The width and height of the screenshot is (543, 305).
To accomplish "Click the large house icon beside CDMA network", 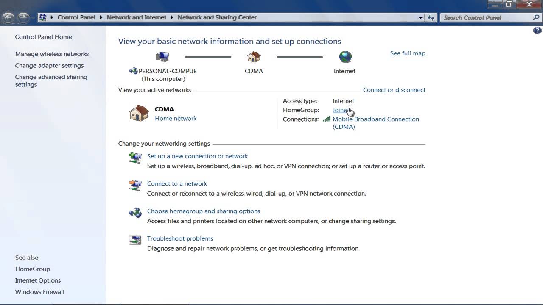I will pos(139,113).
